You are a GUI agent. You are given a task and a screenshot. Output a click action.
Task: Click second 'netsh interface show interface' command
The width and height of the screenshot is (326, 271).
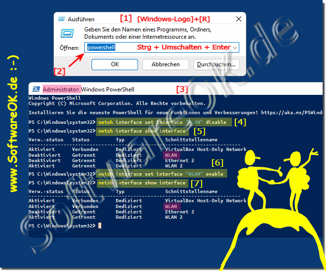(142, 183)
